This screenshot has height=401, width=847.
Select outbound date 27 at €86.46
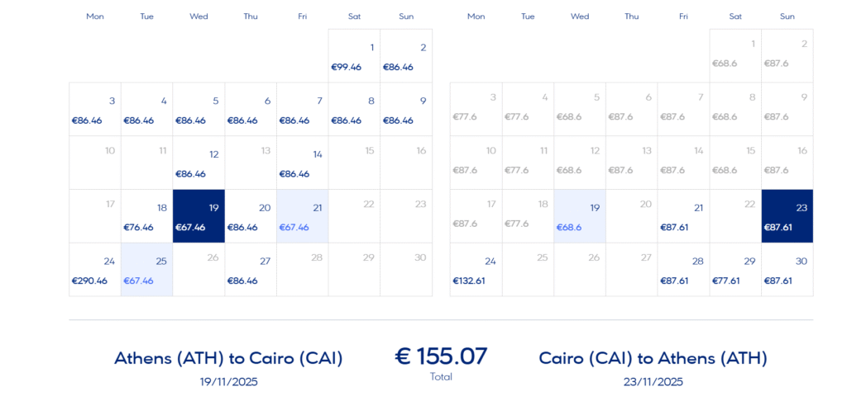click(x=251, y=270)
